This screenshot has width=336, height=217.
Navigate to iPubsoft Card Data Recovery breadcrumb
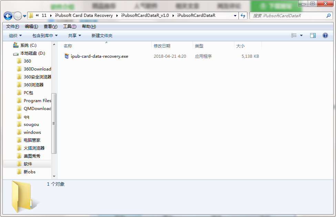(x=84, y=15)
